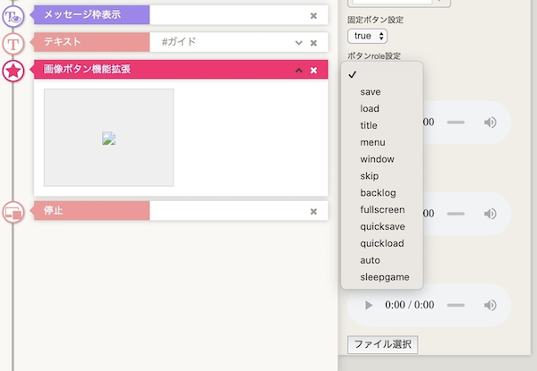This screenshot has height=371, width=537.
Task: Choose quicksave from the role list
Action: pos(382,226)
